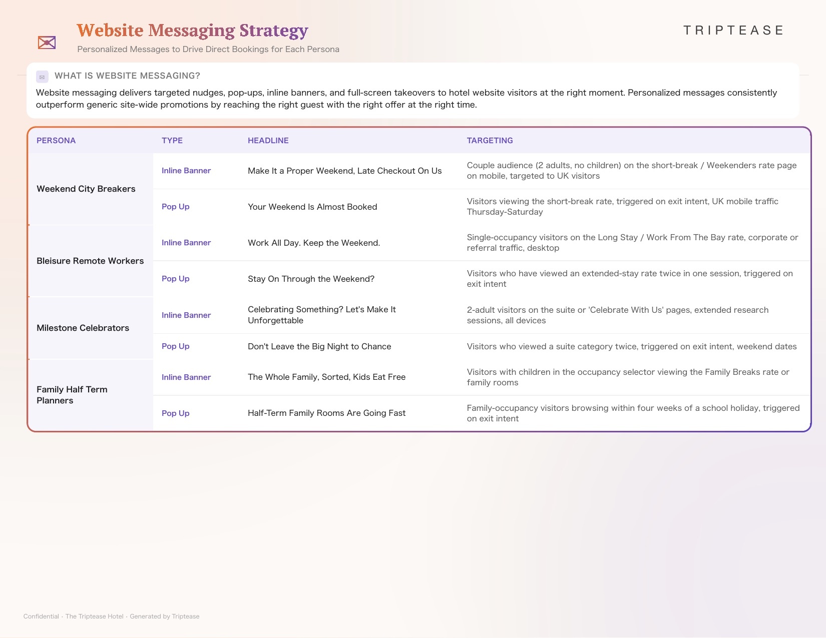Click targeting text starting 'Couple audience (2 adults, no children)'
The height and width of the screenshot is (638, 826).
click(x=632, y=171)
